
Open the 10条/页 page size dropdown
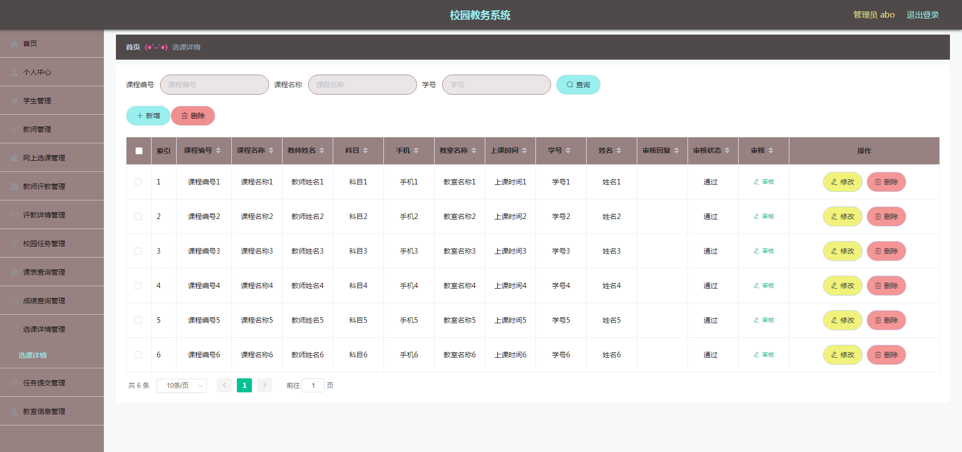coord(182,385)
